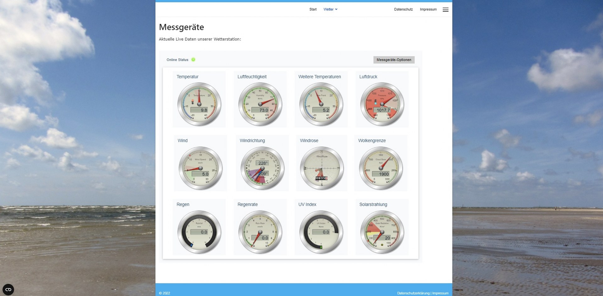
Task: Select the Wolkengrenze cloud base gauge
Action: tap(381, 168)
